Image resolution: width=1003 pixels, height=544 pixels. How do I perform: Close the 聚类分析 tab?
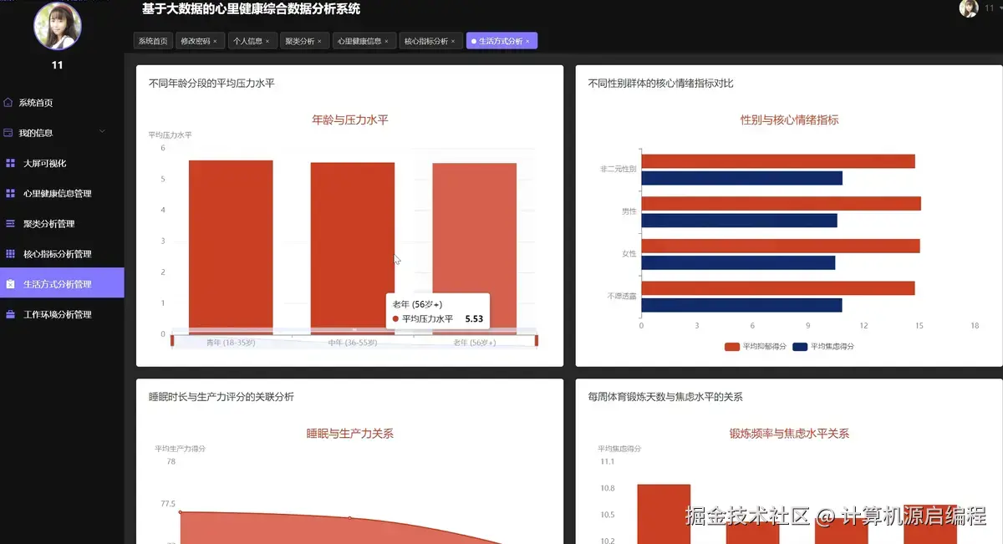[319, 41]
